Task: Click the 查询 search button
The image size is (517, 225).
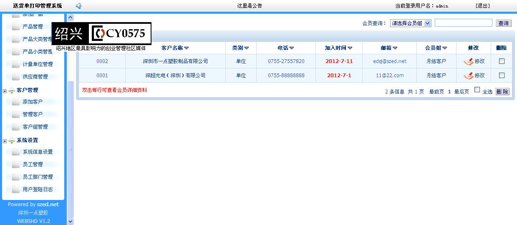Action: tap(503, 23)
